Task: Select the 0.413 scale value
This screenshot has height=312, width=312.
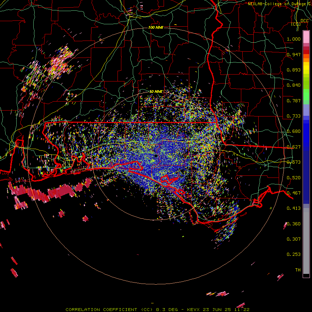Action: 294,208
